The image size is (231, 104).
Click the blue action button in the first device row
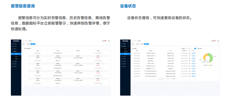(193, 53)
